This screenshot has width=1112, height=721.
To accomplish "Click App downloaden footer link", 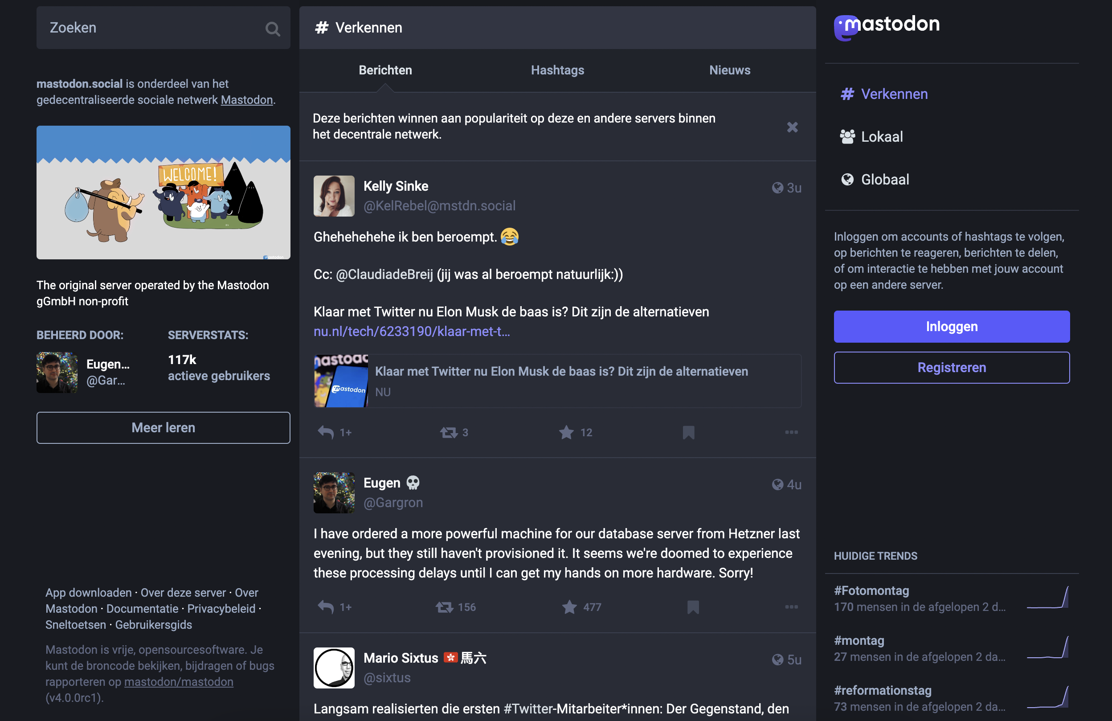I will coord(88,593).
